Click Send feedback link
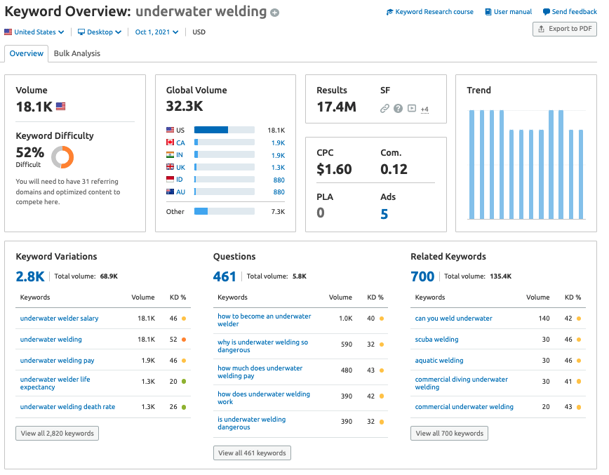The width and height of the screenshot is (609, 475). click(570, 12)
